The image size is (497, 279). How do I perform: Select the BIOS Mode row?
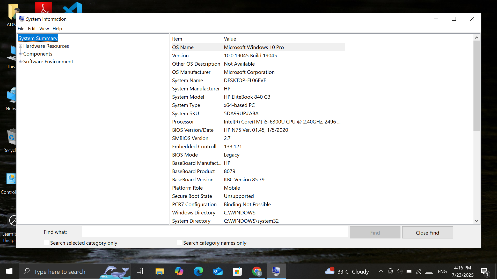coord(258,155)
